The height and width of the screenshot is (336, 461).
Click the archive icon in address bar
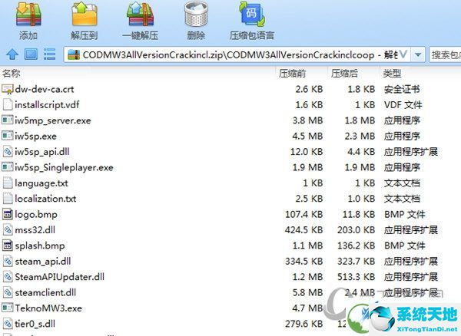pos(74,54)
